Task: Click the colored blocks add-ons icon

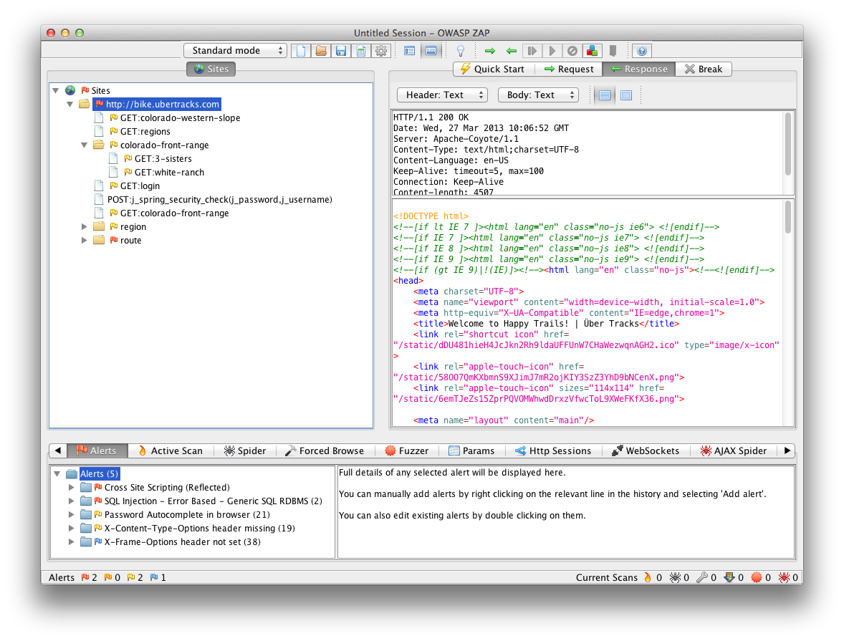Action: (593, 51)
